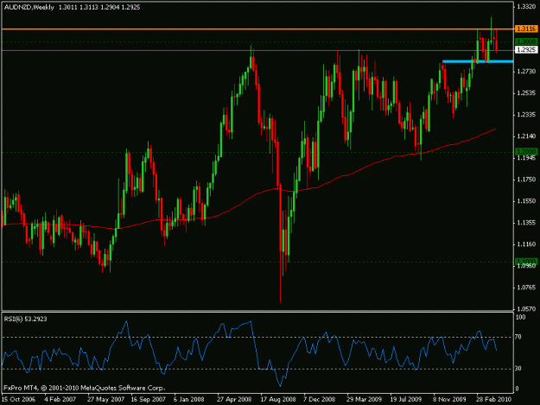
Task: Click the AUDNZD,Weekly chart title text
Action: (x=29, y=7)
